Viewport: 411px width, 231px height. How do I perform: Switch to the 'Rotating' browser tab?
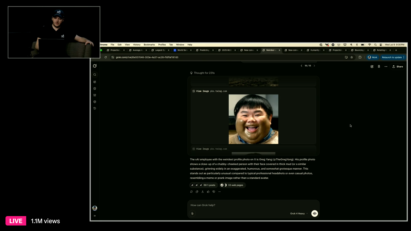(382, 50)
